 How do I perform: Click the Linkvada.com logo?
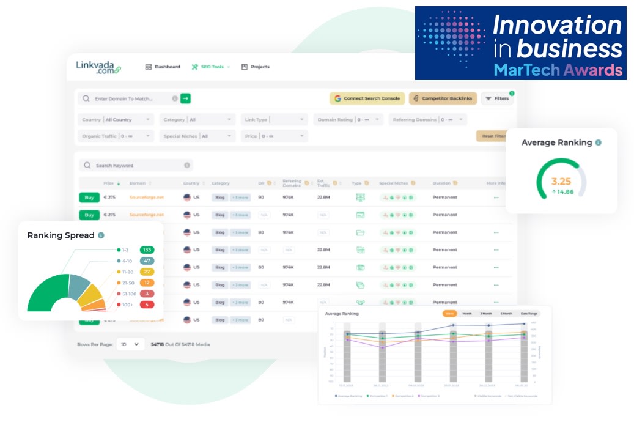(x=98, y=67)
